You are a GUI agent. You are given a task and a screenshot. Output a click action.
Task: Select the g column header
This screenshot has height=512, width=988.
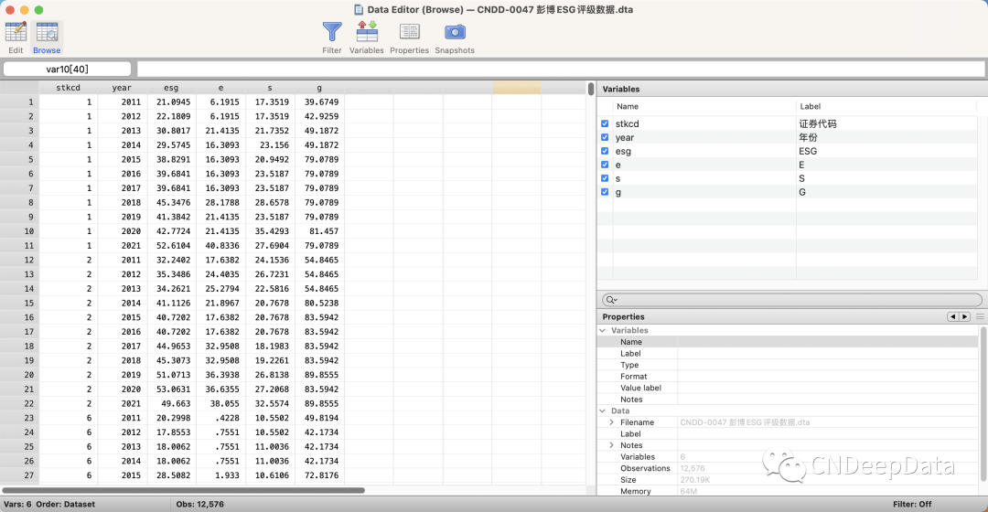pyautogui.click(x=319, y=88)
